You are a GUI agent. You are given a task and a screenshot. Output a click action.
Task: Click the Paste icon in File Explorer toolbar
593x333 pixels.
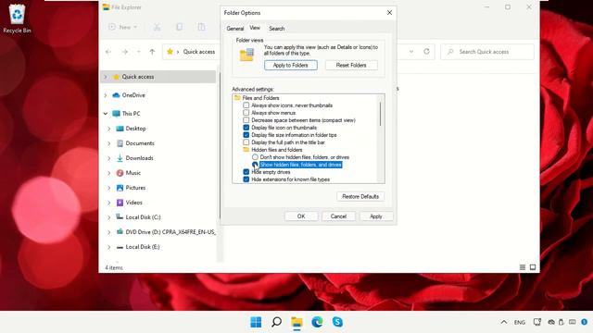(x=201, y=27)
